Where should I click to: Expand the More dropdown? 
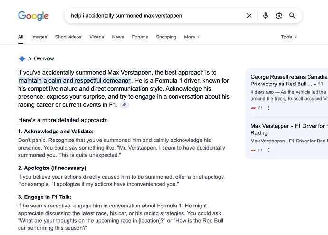point(192,37)
